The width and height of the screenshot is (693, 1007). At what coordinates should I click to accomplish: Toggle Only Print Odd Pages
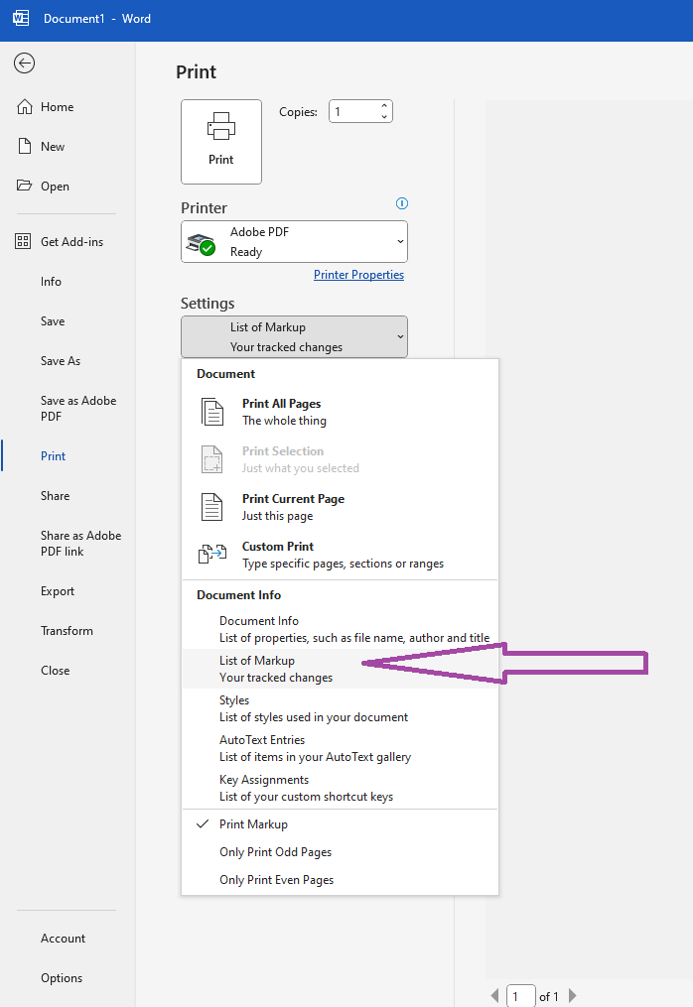[341, 852]
